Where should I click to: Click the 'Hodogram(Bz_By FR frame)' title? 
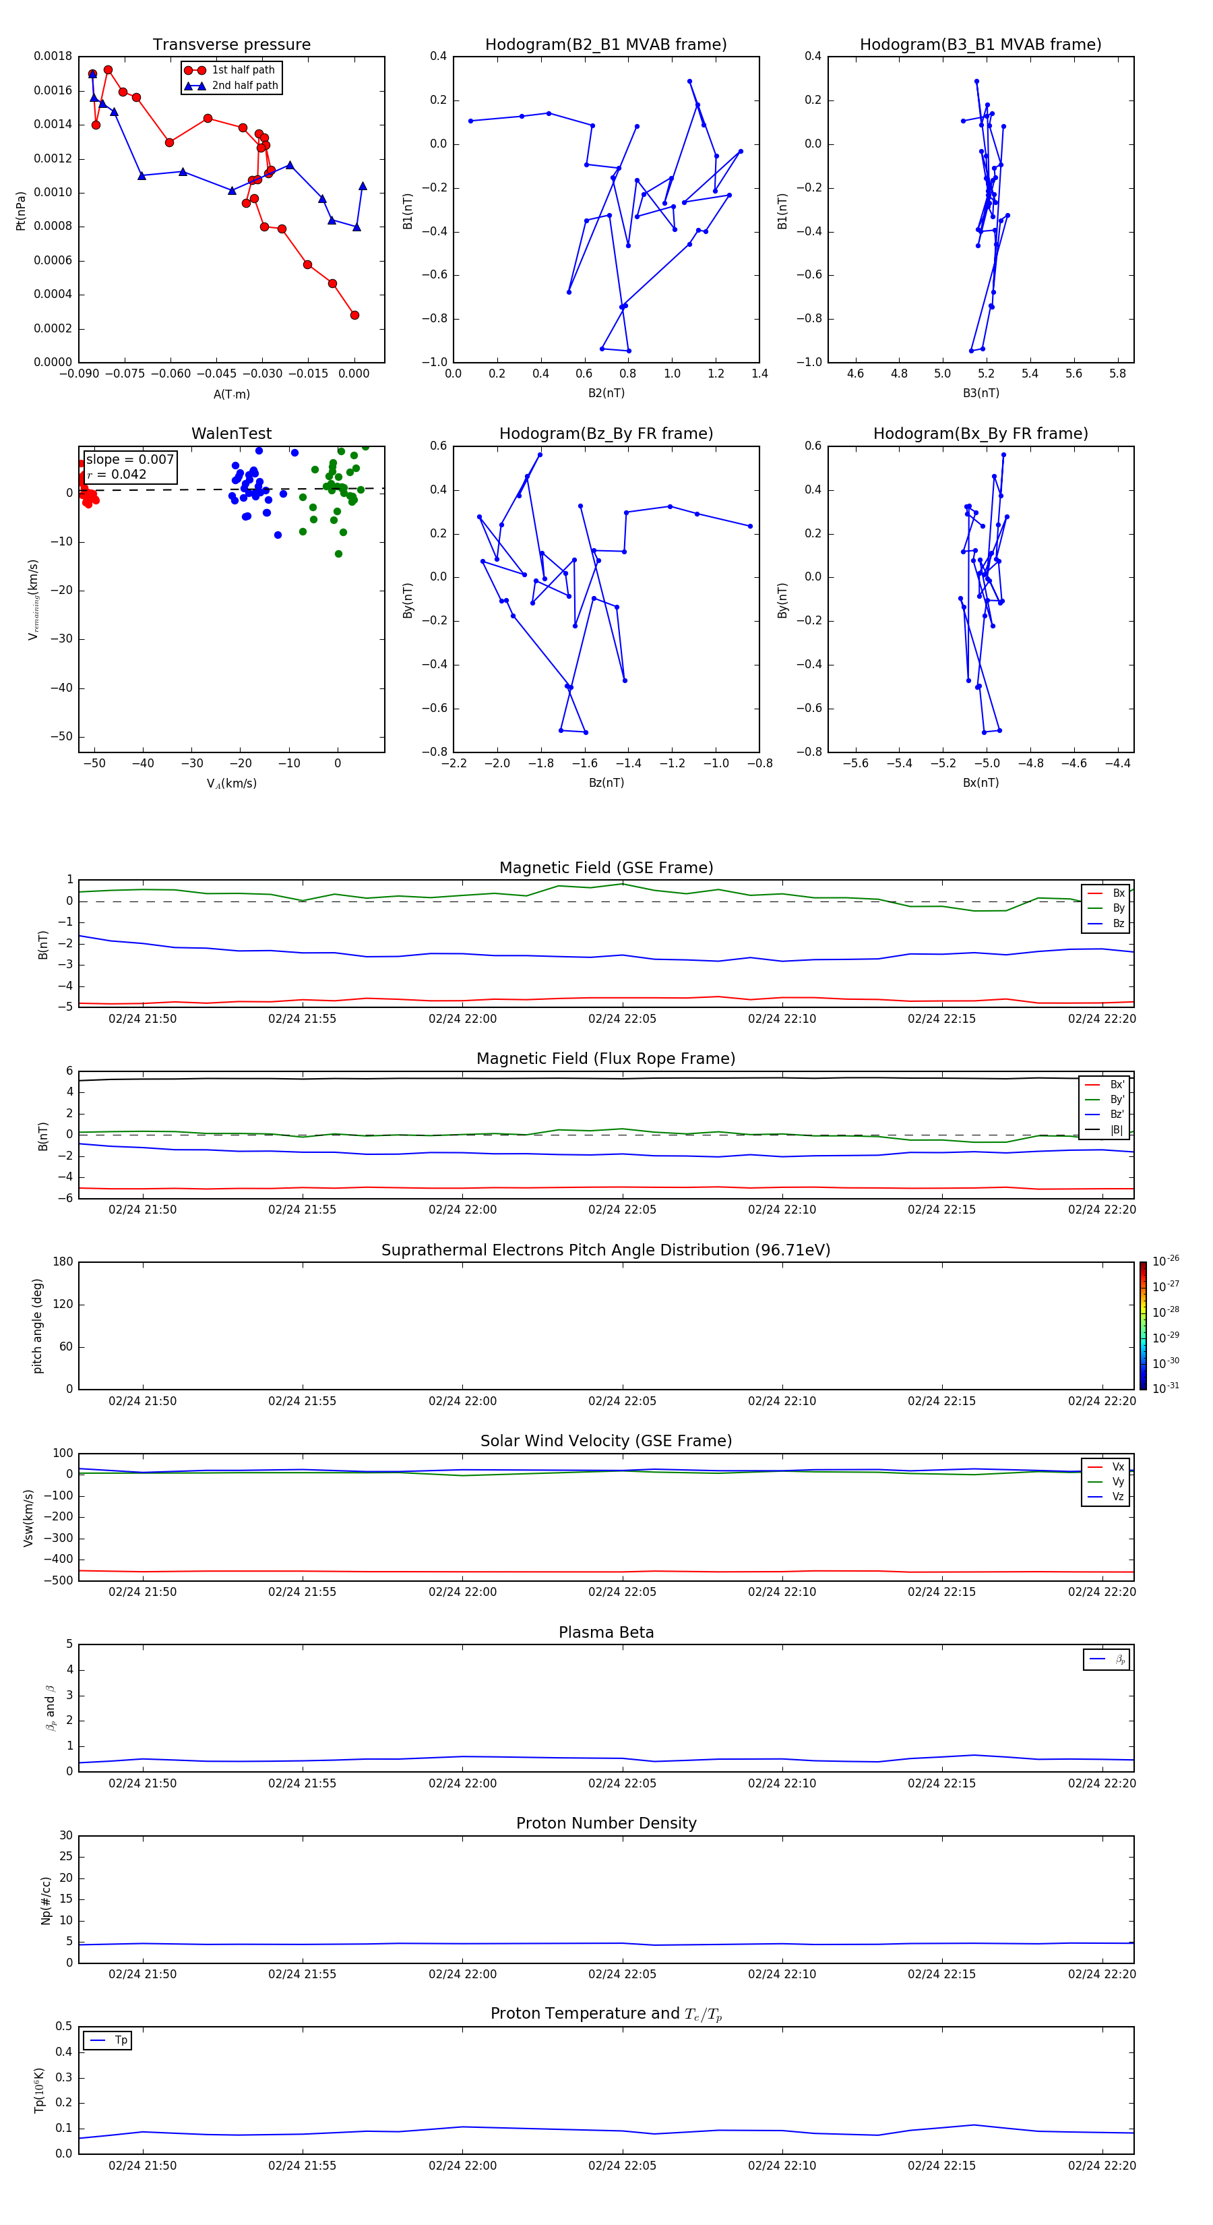point(606,434)
